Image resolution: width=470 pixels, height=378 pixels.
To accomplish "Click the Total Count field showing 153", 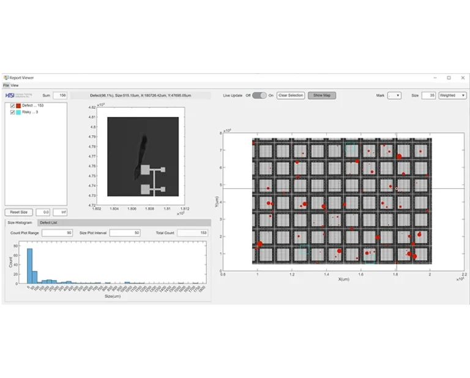I will pos(192,232).
